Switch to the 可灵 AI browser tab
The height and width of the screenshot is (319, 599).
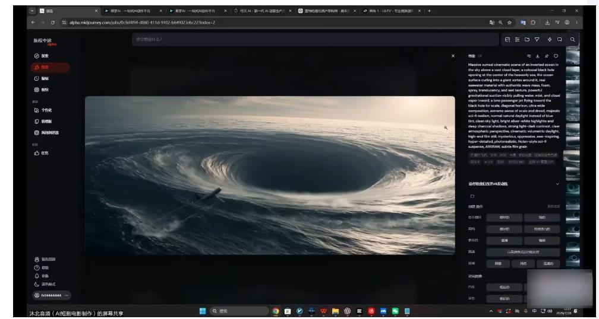(x=261, y=11)
